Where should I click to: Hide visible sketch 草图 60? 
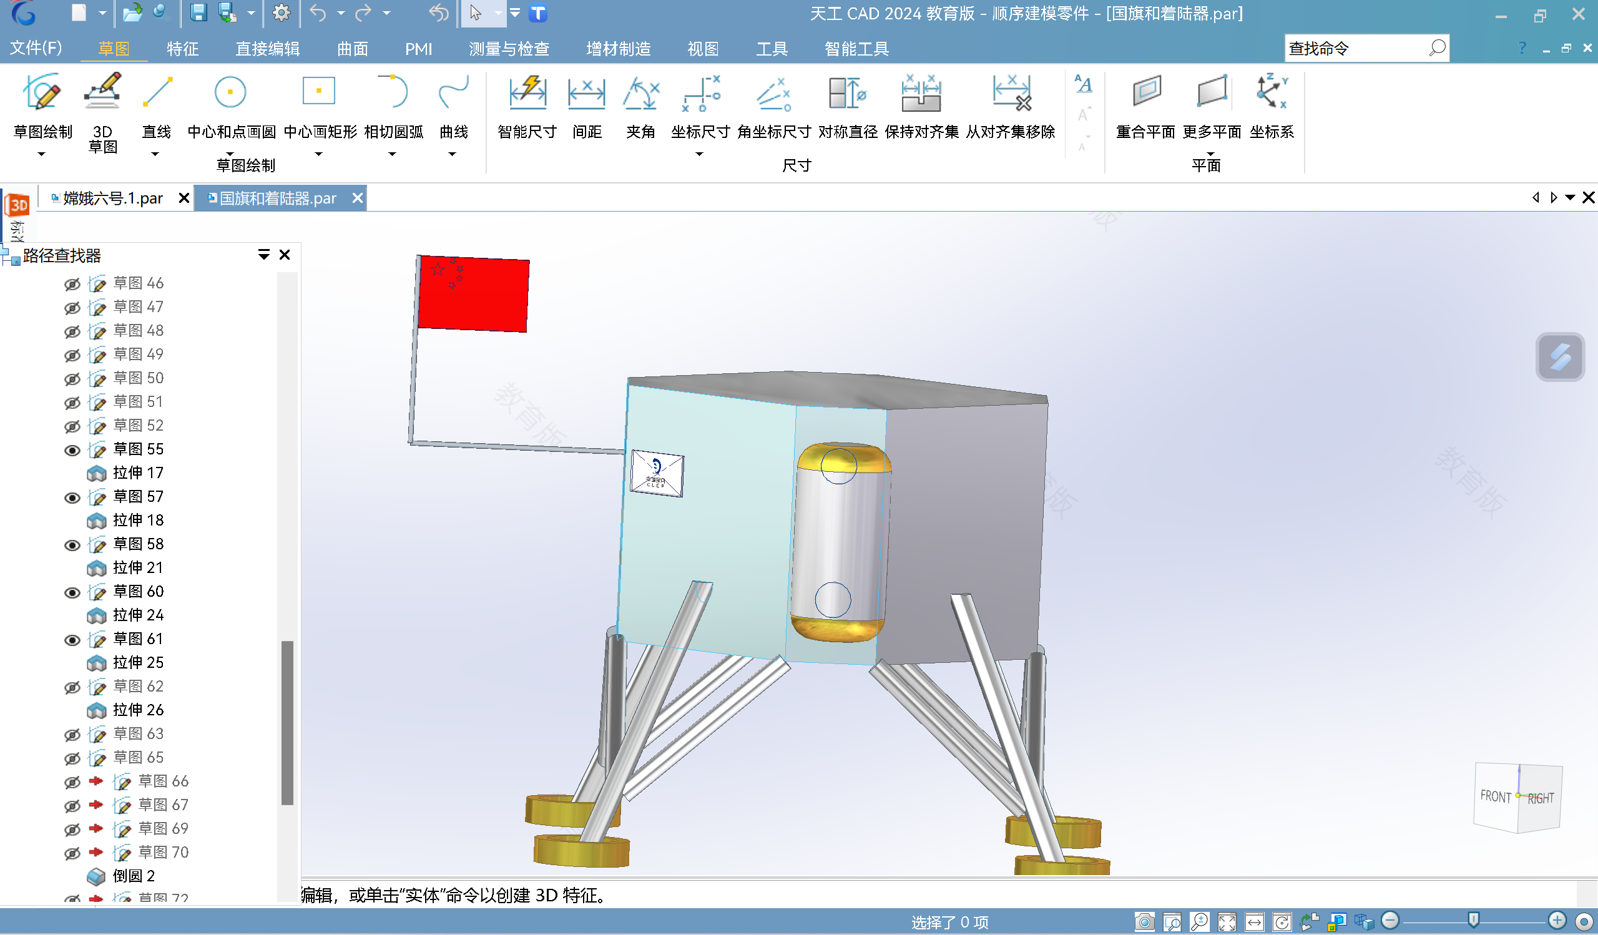72,593
